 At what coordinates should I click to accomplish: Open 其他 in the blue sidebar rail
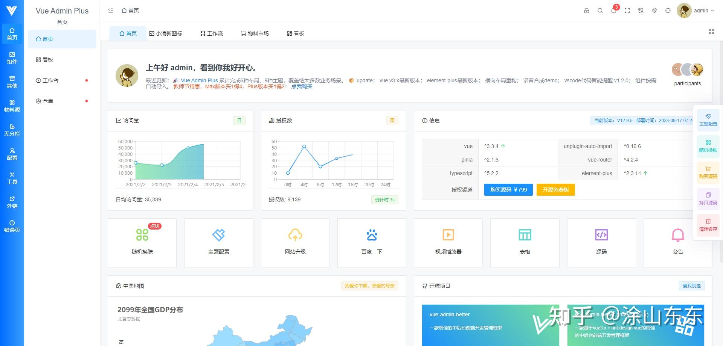pos(12,82)
